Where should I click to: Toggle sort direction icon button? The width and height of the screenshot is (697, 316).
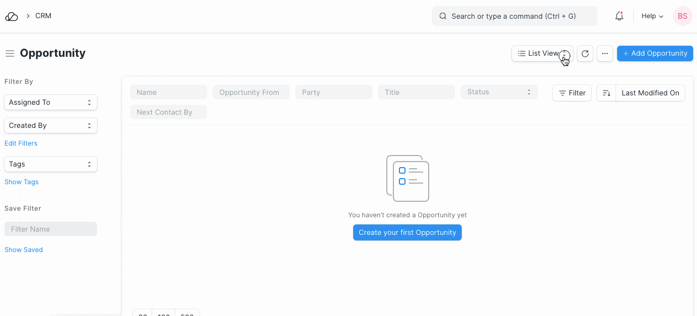pos(606,93)
